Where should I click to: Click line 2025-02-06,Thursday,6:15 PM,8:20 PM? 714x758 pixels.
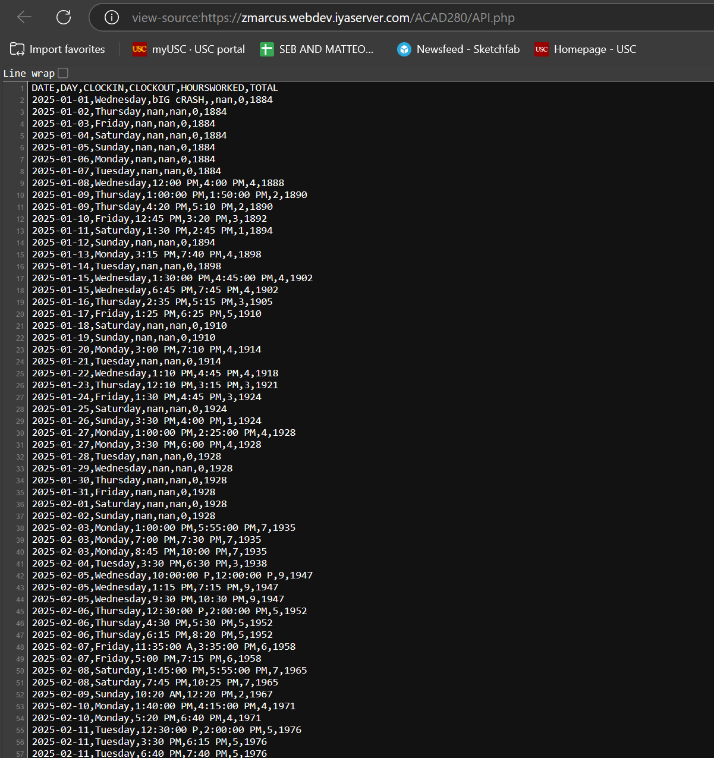(x=152, y=635)
